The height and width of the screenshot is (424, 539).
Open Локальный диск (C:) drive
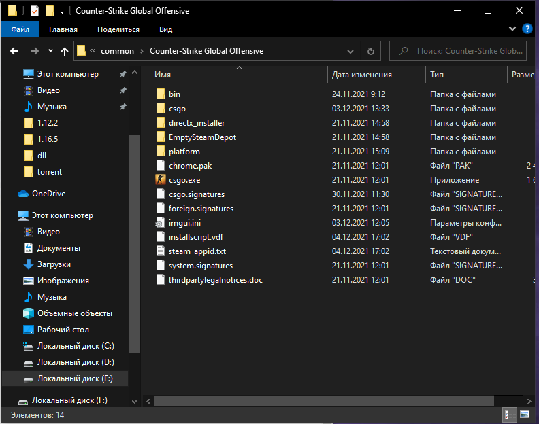69,346
